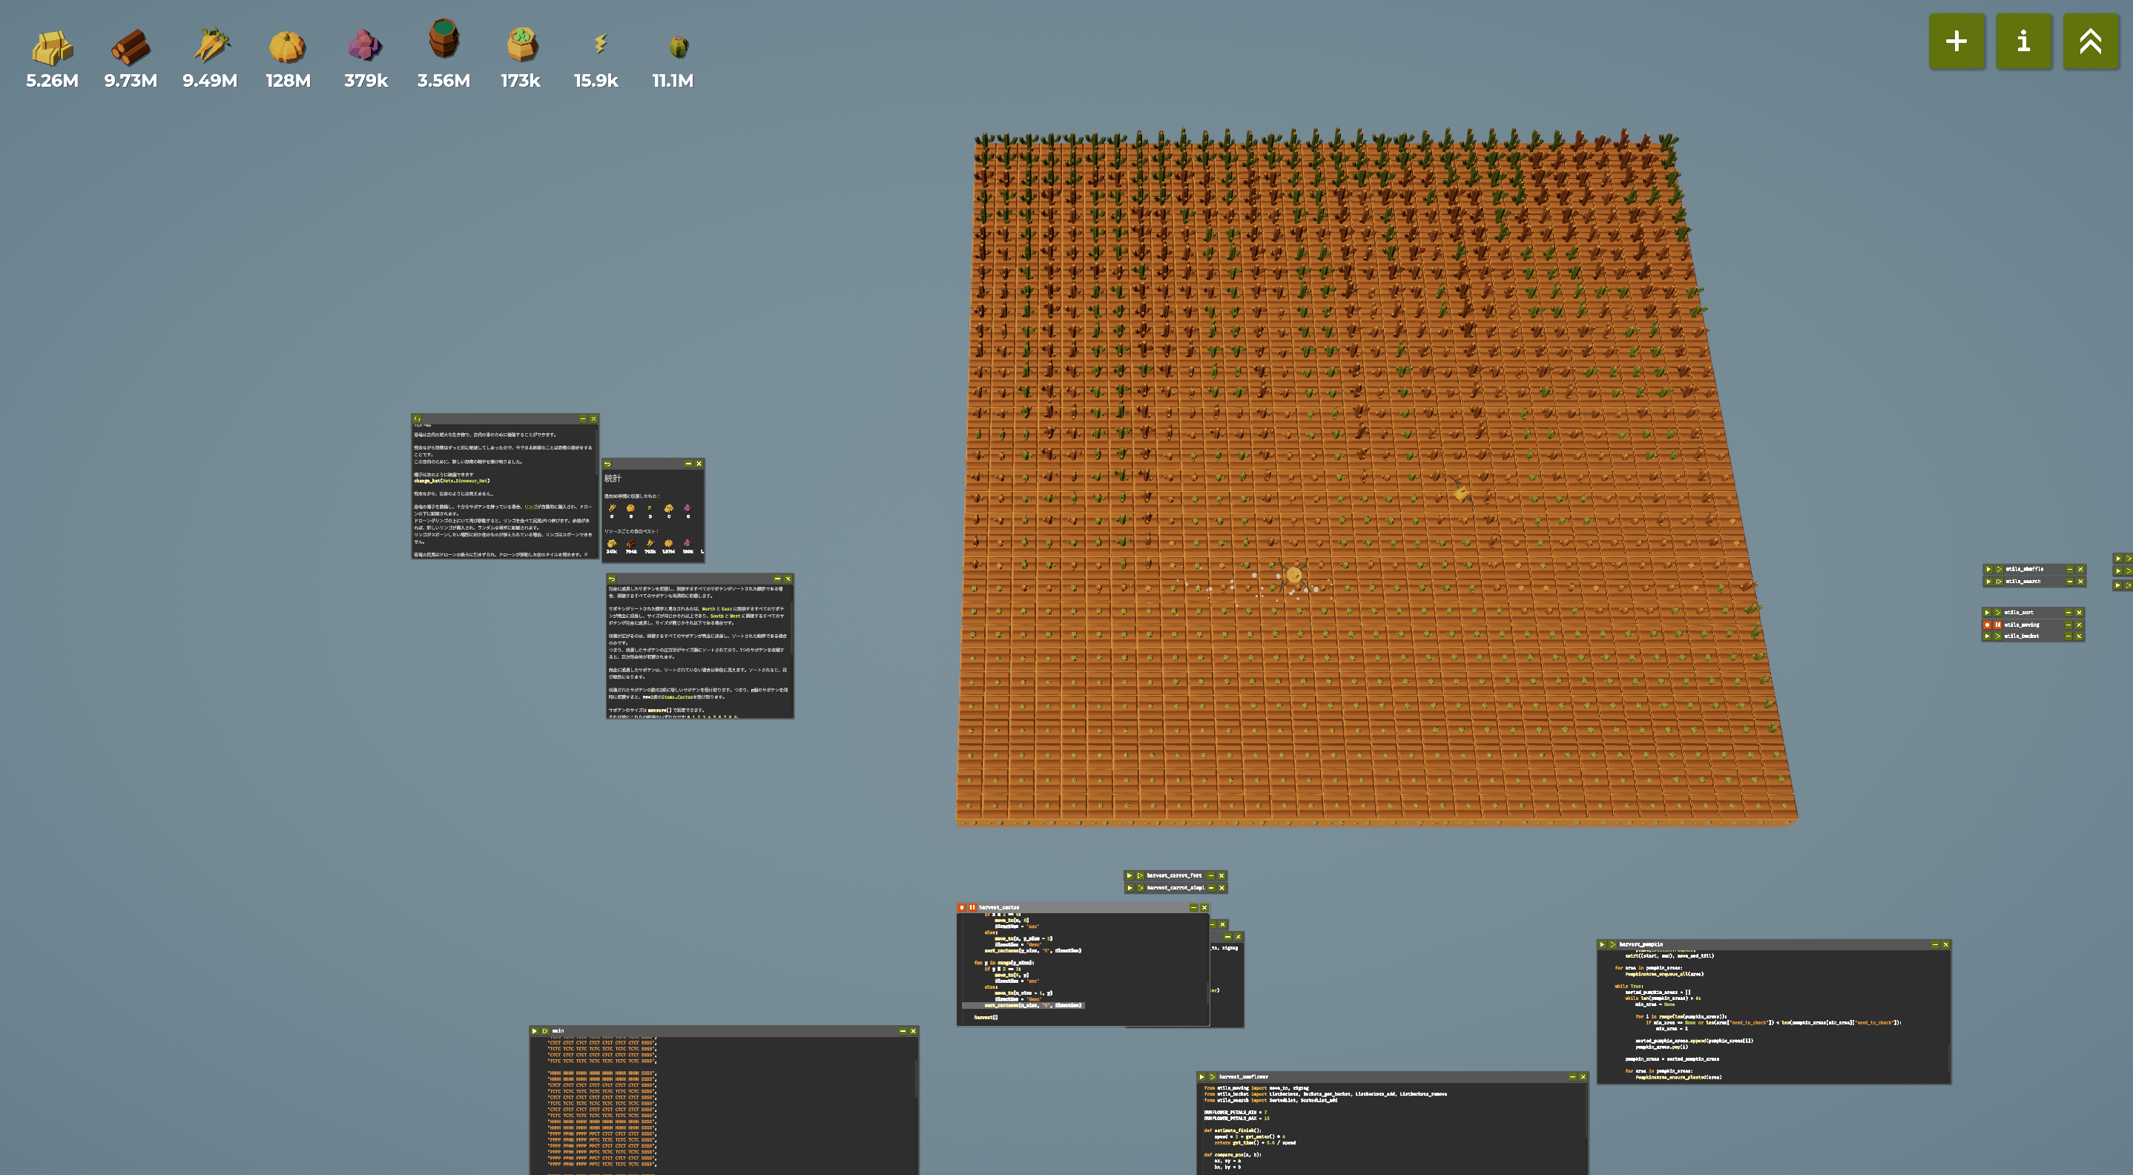Click the double-chevron unlocks button

click(2090, 41)
